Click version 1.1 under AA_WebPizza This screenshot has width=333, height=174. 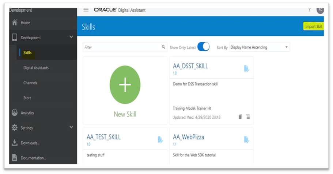tap(175, 144)
